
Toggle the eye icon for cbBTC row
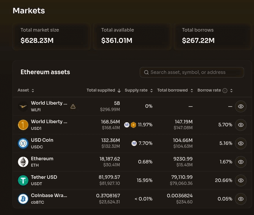pyautogui.click(x=241, y=199)
